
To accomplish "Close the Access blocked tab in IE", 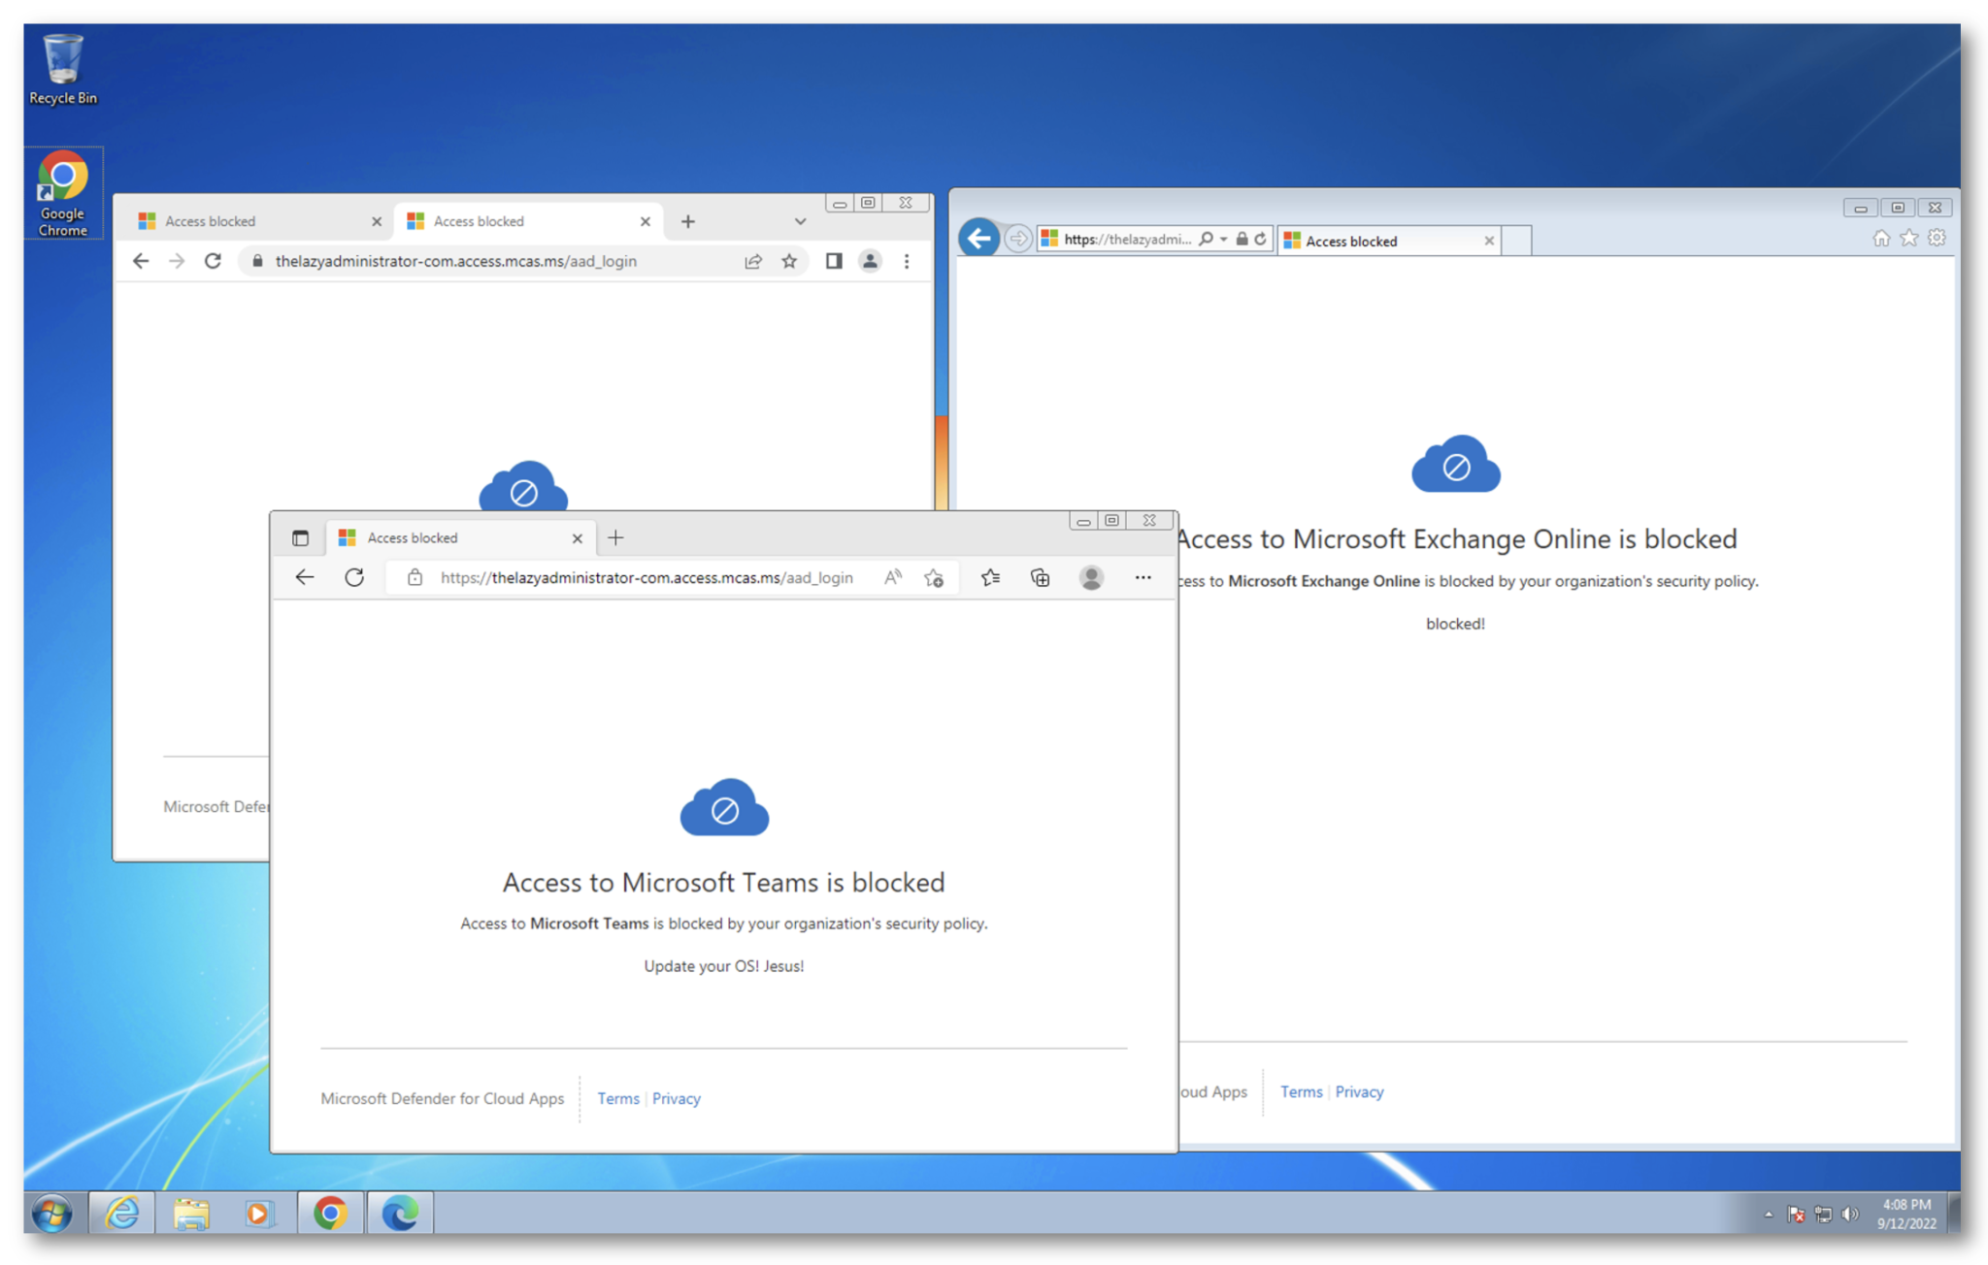I will [x=1489, y=241].
